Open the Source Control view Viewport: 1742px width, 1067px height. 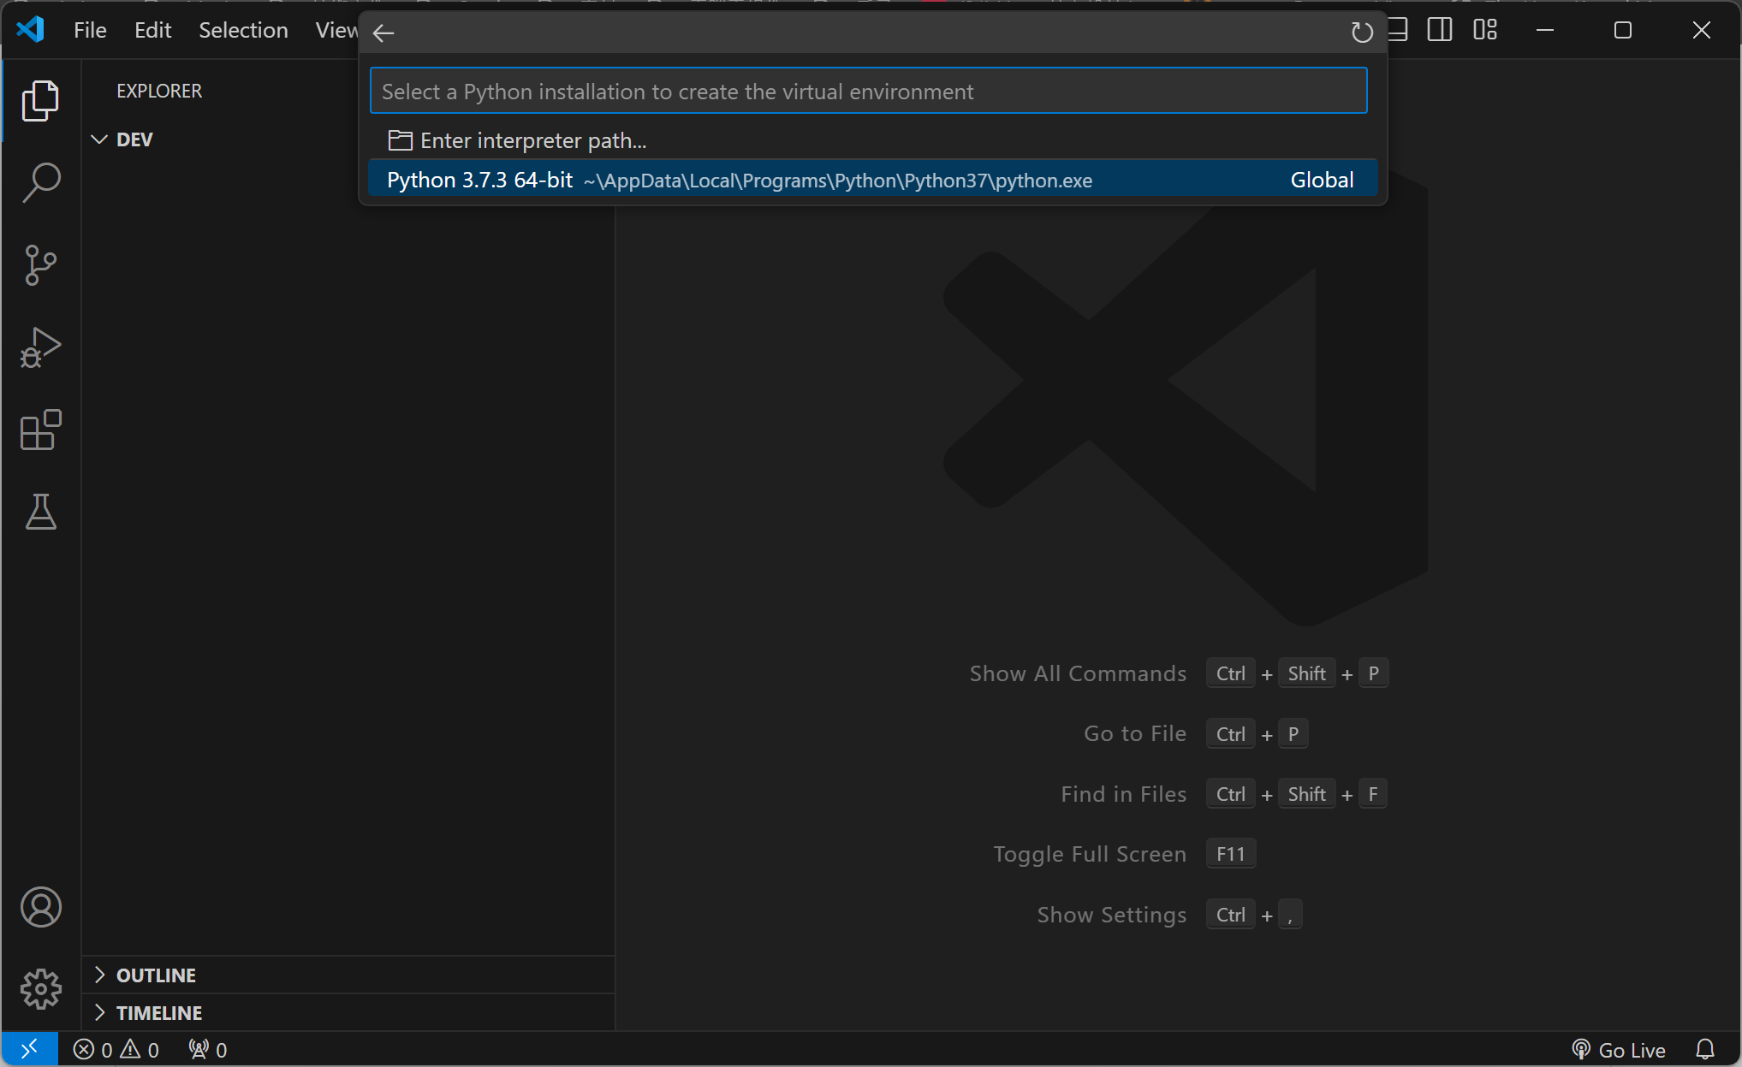coord(40,265)
